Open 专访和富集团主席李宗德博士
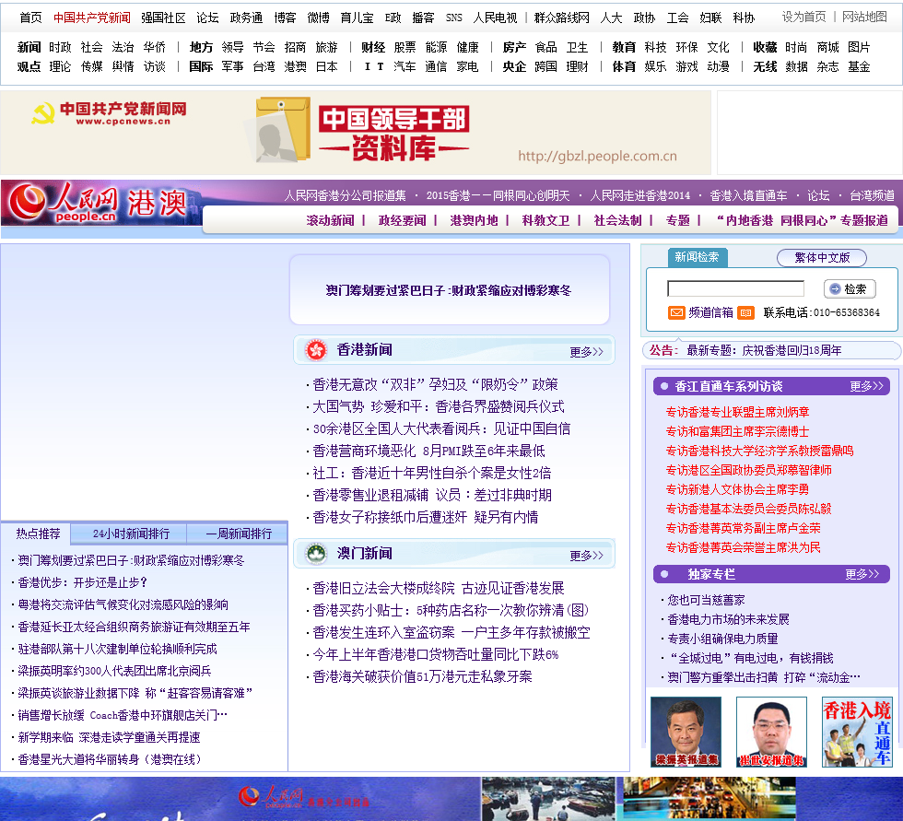 pos(737,432)
